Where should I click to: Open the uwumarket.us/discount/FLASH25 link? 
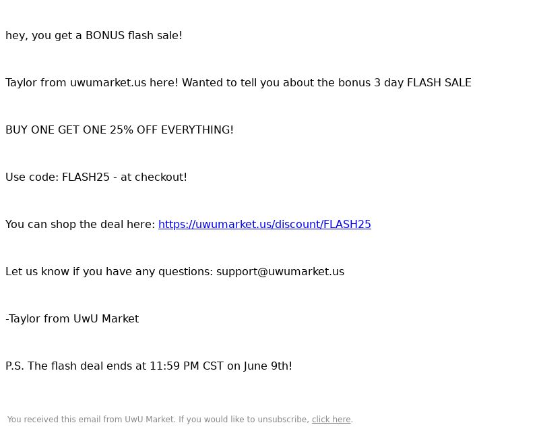click(265, 225)
